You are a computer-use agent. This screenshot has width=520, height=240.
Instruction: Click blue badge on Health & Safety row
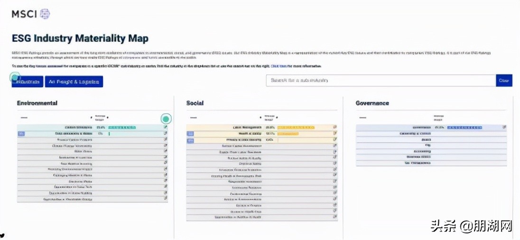[x=191, y=134]
